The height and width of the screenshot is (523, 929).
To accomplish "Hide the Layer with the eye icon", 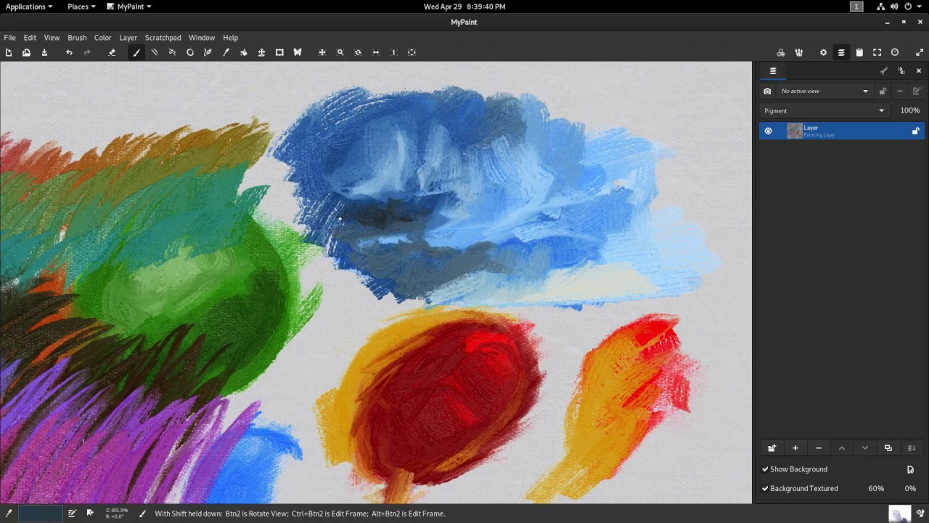I will click(x=768, y=131).
